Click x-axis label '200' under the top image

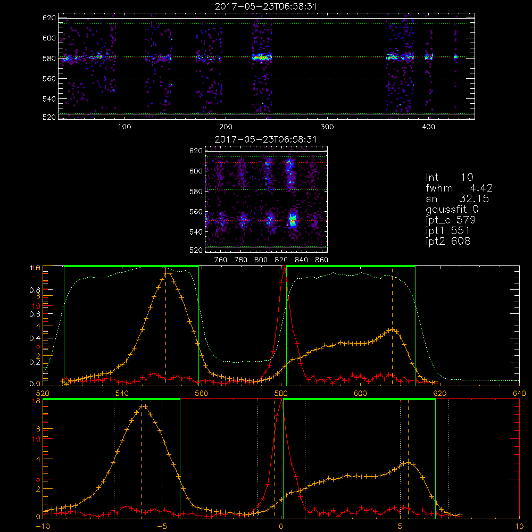click(x=226, y=127)
